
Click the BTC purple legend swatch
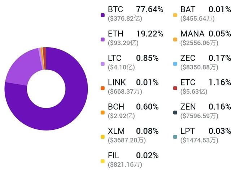(103, 16)
